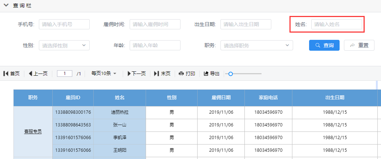Screen dimensions: 381x159
Task: Jump to 末页 last page
Action: 162,74
